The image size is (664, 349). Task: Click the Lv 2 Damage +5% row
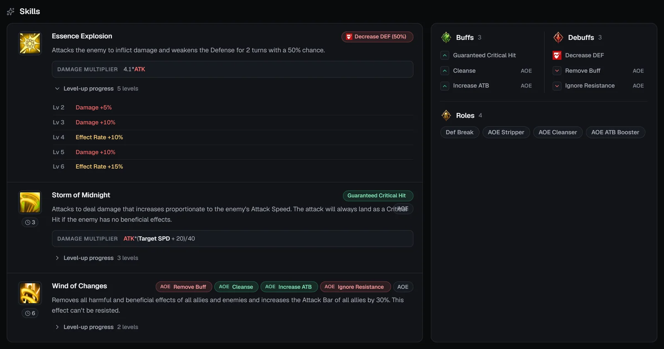(232, 107)
